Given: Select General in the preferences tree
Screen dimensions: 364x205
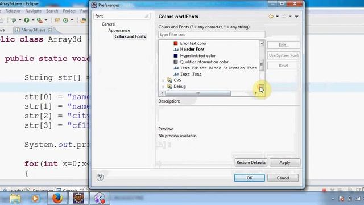Looking at the screenshot, I should point(109,24).
